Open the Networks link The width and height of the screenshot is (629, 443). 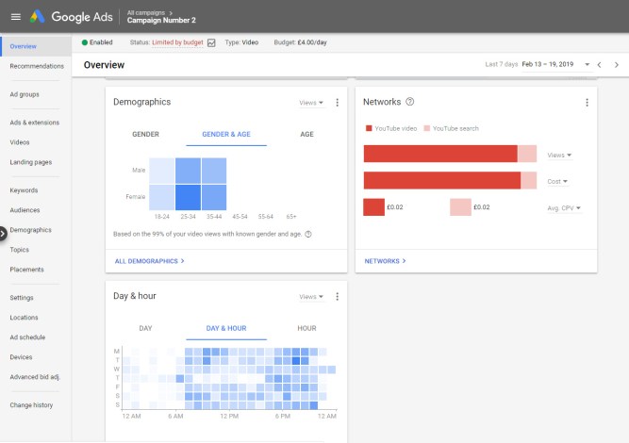[x=385, y=260]
